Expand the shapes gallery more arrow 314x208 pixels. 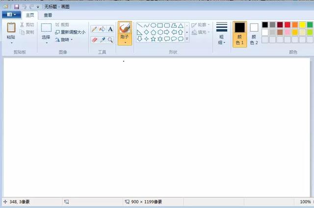coord(187,39)
